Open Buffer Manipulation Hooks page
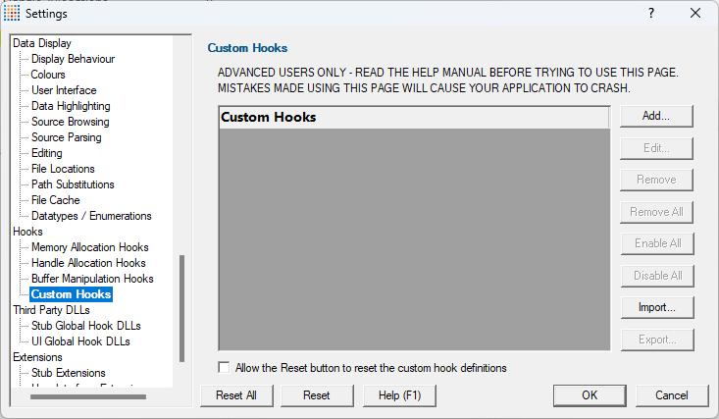 point(92,279)
